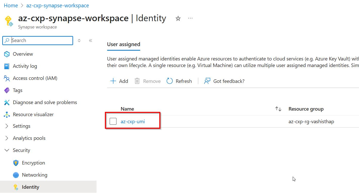The width and height of the screenshot is (359, 195).
Task: Expand the Analytics pools chevron
Action: (x=7, y=138)
